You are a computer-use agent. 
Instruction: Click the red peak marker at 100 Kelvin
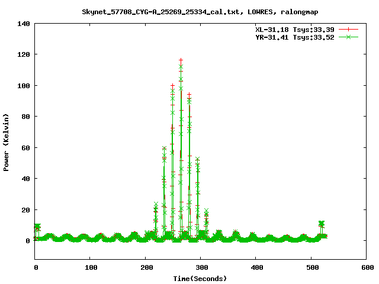172,85
